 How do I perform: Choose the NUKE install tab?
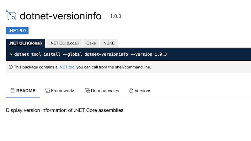(109, 43)
